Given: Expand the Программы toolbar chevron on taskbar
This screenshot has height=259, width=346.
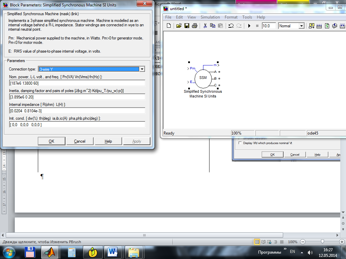Looking at the screenshot, I should click(285, 249).
